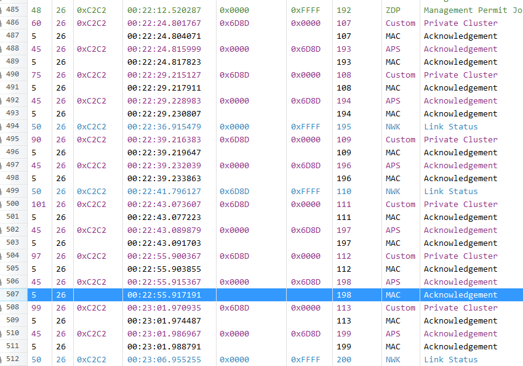Click timestamp 00:23:01.986967

[x=164, y=334]
